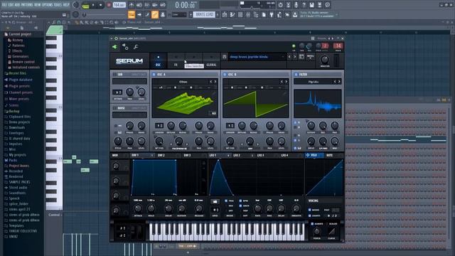Click the stop button in FL transport
The height and width of the screenshot is (256, 455).
click(101, 5)
